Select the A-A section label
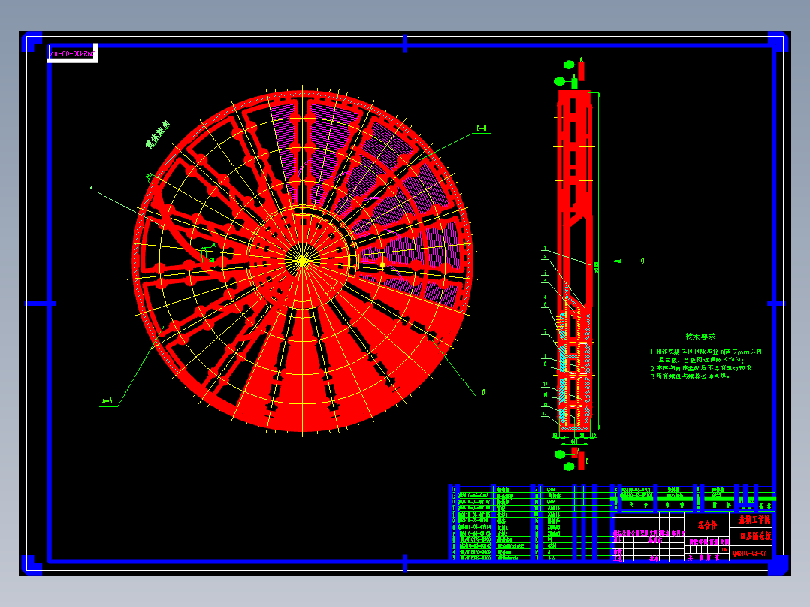The width and height of the screenshot is (810, 607). point(107,400)
